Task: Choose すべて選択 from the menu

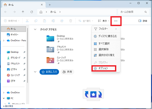Action: coord(104,44)
